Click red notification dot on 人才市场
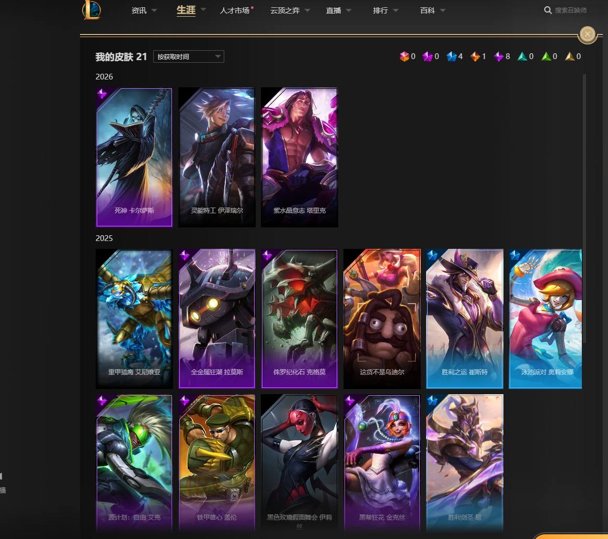Image resolution: width=608 pixels, height=539 pixels. (252, 7)
